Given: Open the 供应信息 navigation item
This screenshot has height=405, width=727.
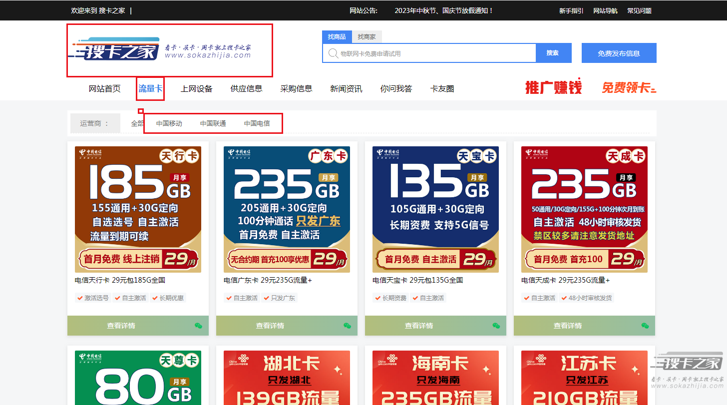Looking at the screenshot, I should (247, 89).
